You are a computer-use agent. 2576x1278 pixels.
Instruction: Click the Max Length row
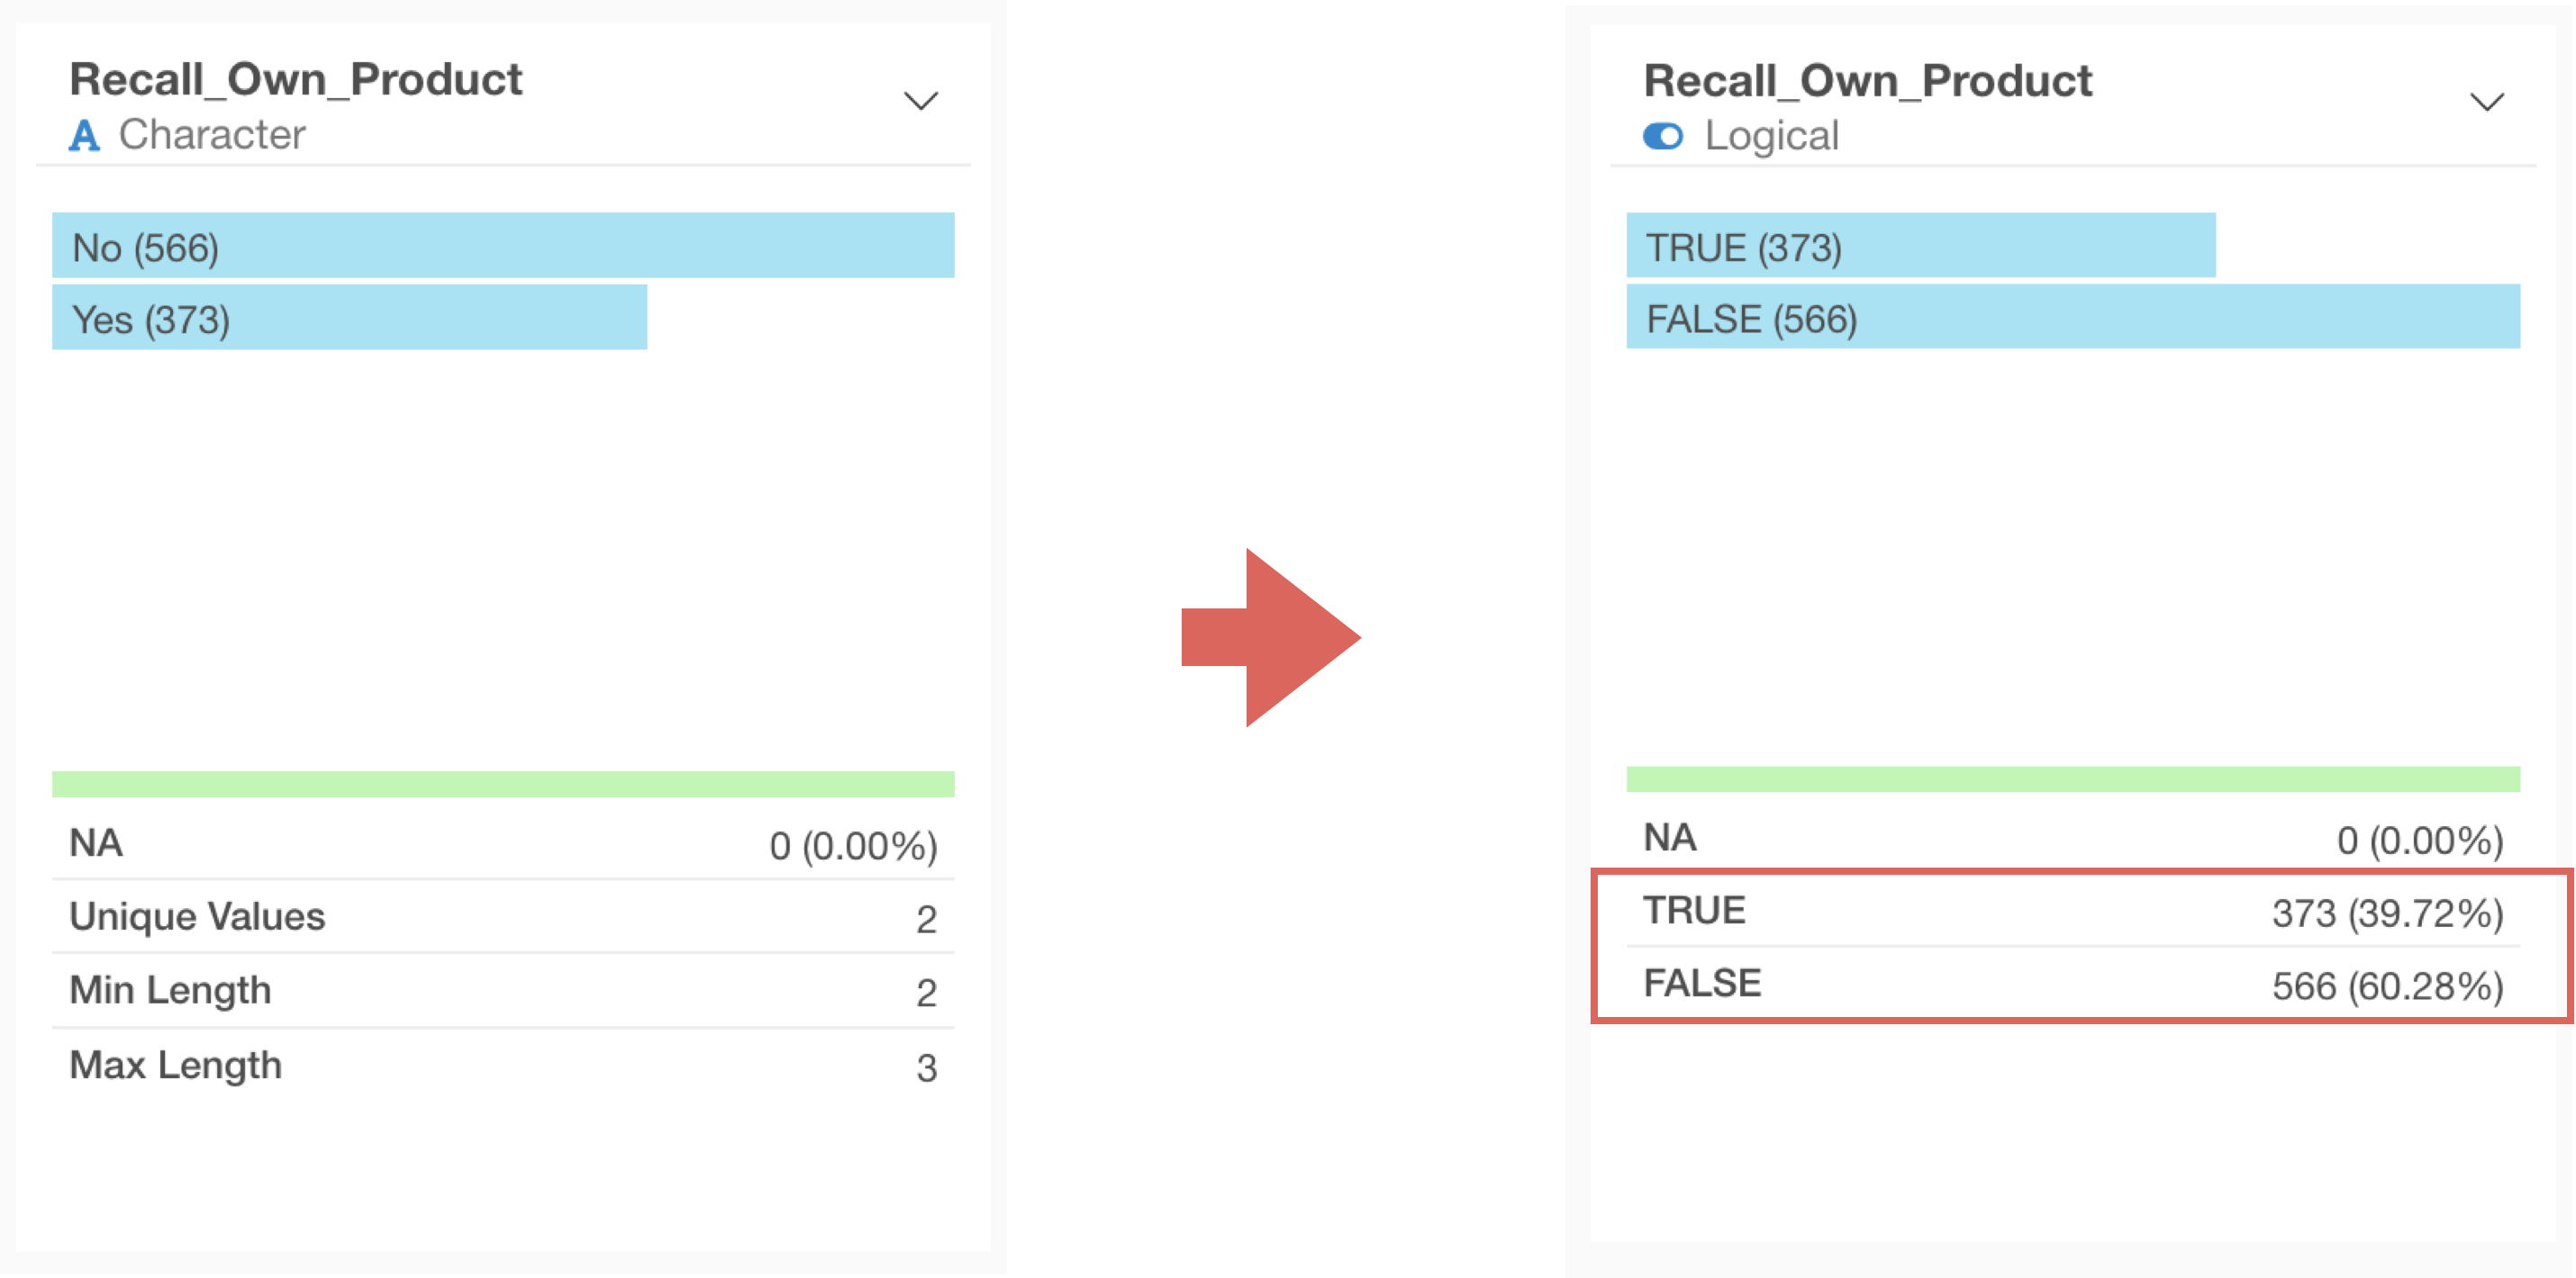503,1066
